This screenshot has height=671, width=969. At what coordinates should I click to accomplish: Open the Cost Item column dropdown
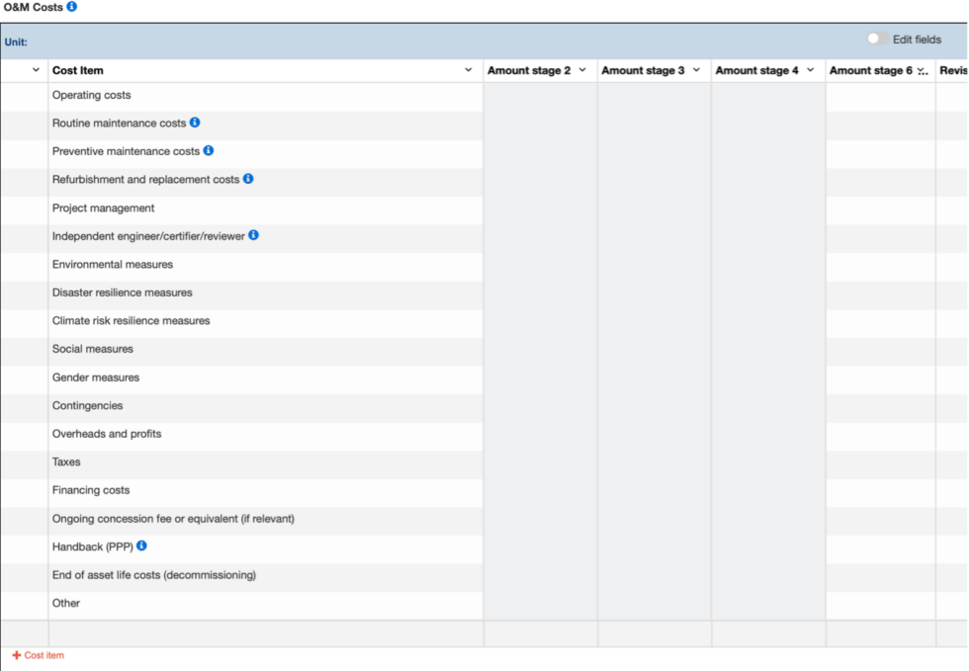(468, 70)
